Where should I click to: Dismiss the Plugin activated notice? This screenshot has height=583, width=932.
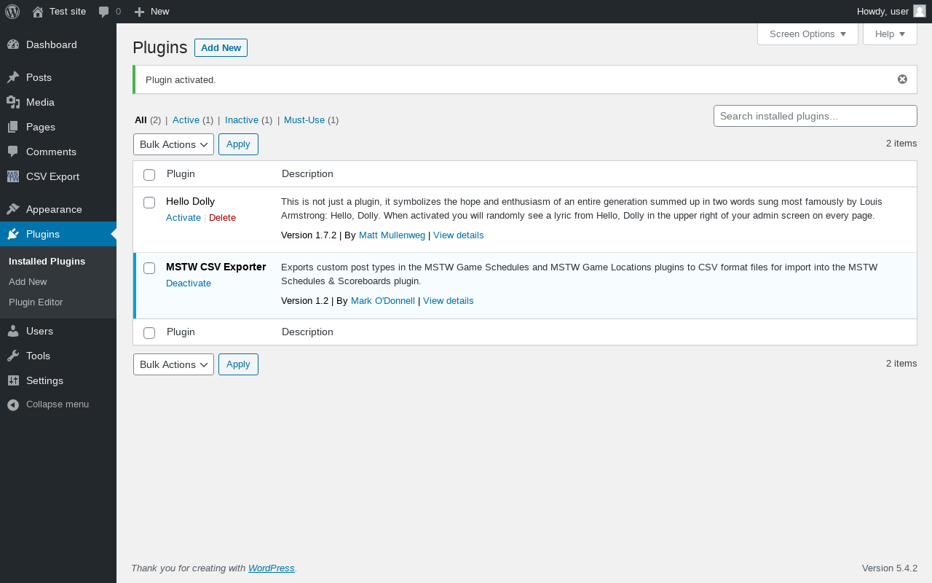click(x=902, y=79)
